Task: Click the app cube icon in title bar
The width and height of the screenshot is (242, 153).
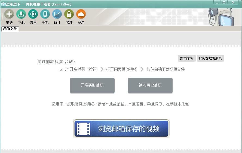Action: [x=3, y=4]
